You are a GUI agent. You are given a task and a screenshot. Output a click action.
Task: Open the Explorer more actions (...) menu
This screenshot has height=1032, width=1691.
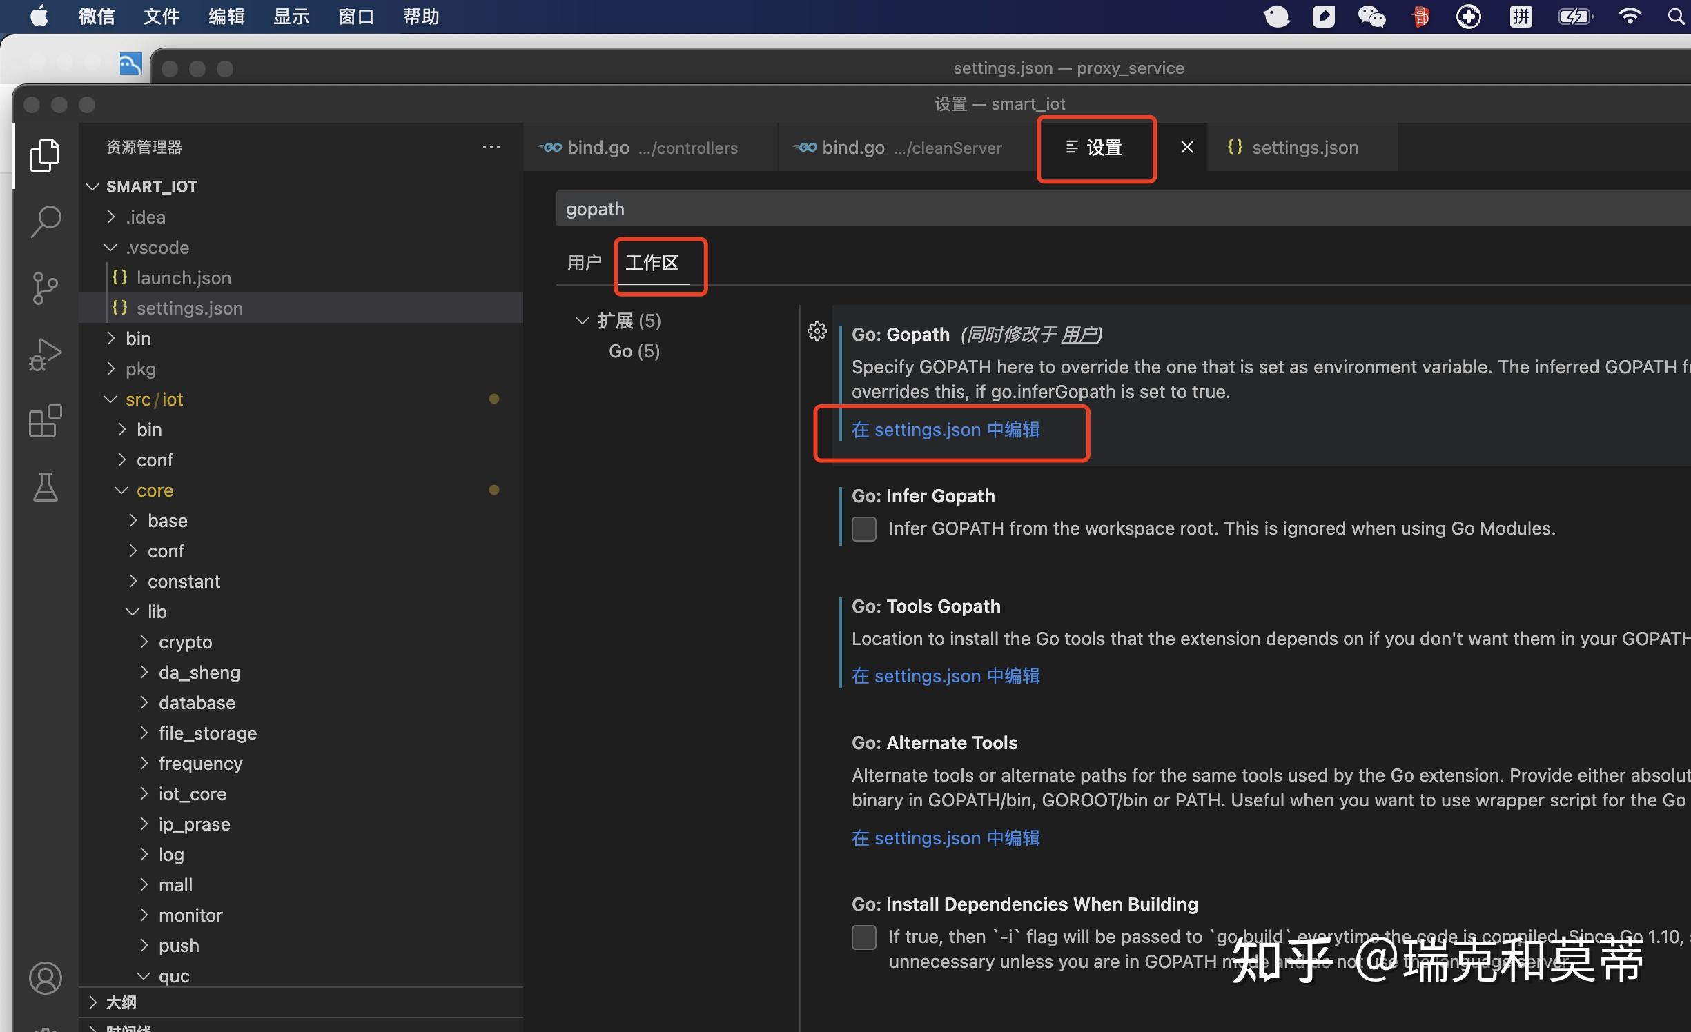click(x=492, y=147)
